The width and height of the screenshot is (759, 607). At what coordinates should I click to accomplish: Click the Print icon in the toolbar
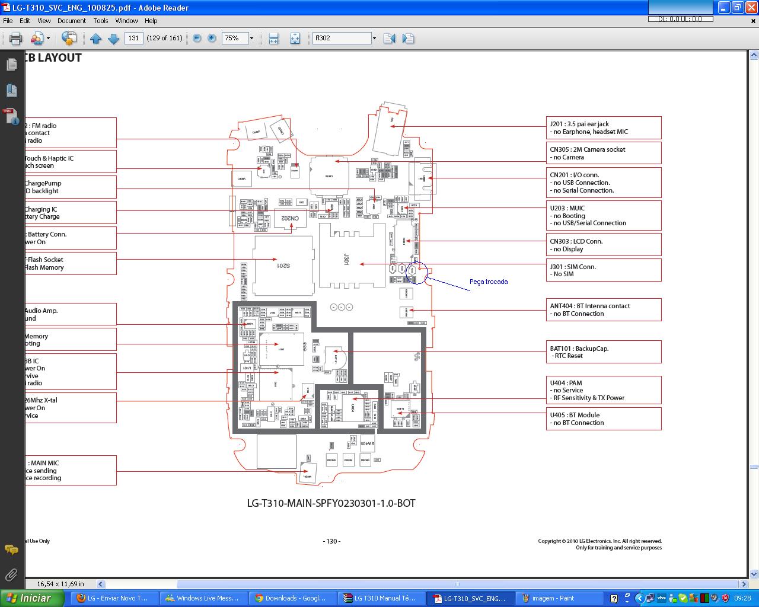15,39
